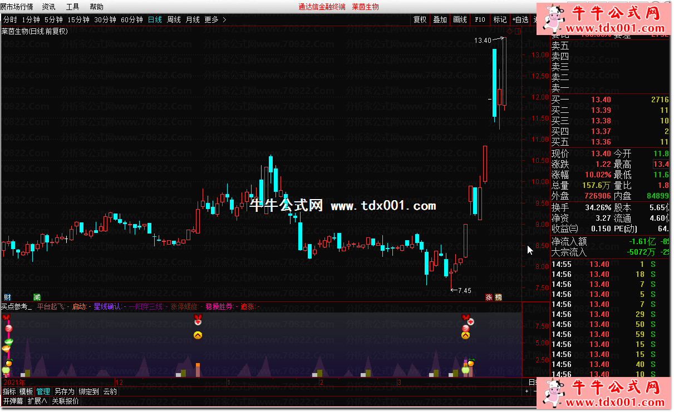Click the 买五 bid row 13.36
674x412 pixels.
609,142
